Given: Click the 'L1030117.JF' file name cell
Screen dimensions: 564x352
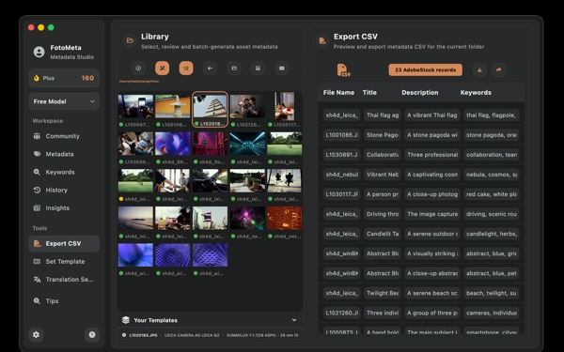Looking at the screenshot, I should 342,194.
